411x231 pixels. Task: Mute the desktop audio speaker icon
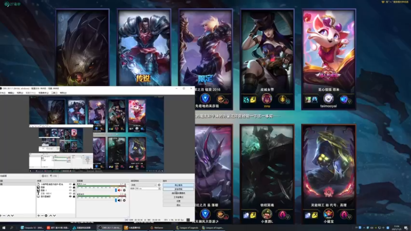point(119,200)
